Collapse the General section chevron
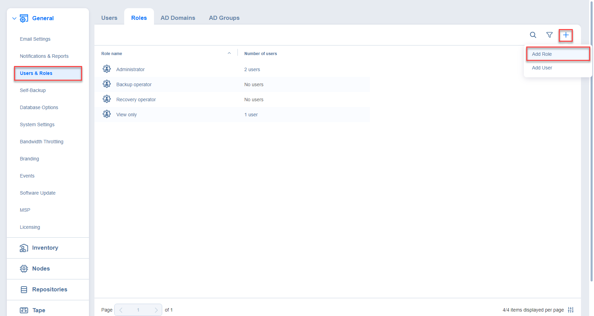The image size is (594, 316). [x=14, y=18]
